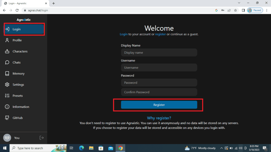Open the browser Paused sync profile button
Image resolution: width=271 pixels, height=152 pixels.
tap(255, 10)
